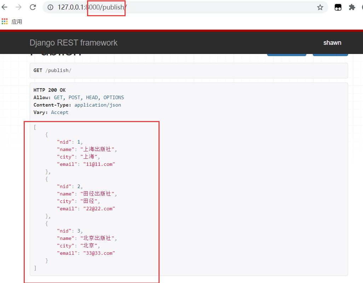This screenshot has width=363, height=283.
Task: Click the name value 田径出版社
Action: (97, 194)
